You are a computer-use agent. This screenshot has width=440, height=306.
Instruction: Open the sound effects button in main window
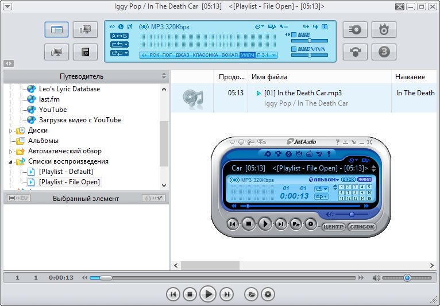coord(355,29)
